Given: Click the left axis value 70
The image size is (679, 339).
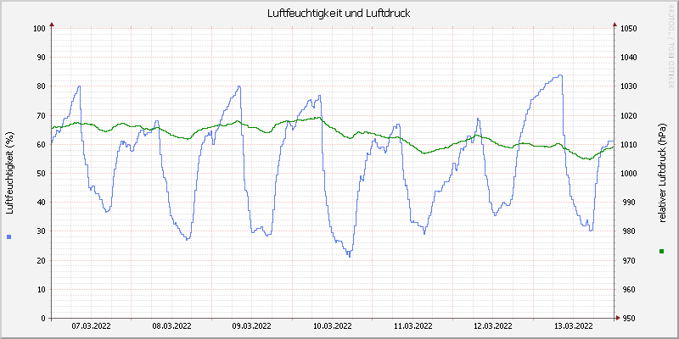Looking at the screenshot, I should click(x=41, y=115).
